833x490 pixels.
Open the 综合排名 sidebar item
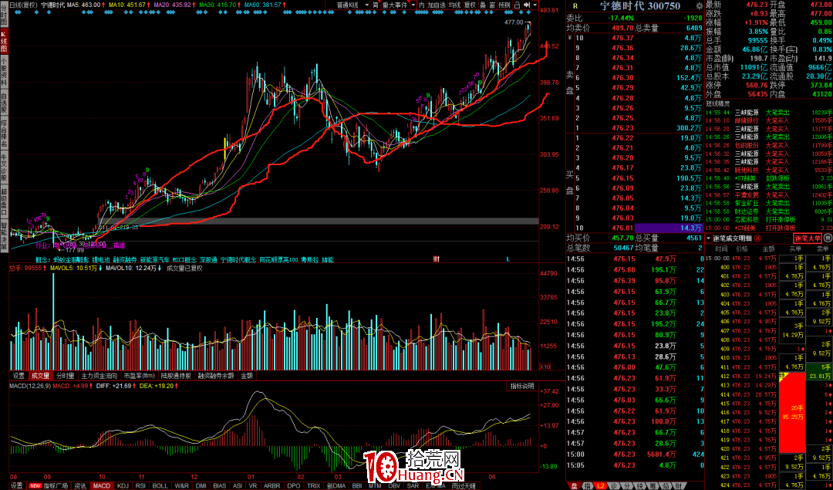4,132
